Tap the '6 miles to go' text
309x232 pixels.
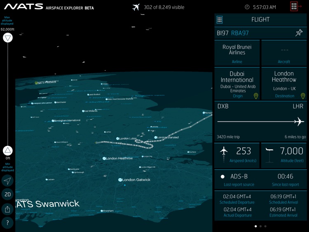click(295, 137)
